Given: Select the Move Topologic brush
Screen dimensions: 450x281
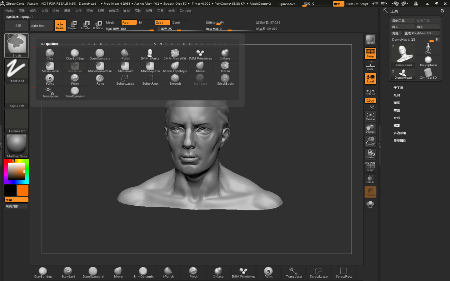Looking at the screenshot, I should (175, 67).
